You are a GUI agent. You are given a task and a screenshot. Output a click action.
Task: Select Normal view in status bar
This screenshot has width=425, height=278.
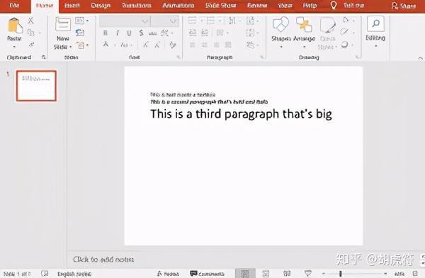pos(245,273)
